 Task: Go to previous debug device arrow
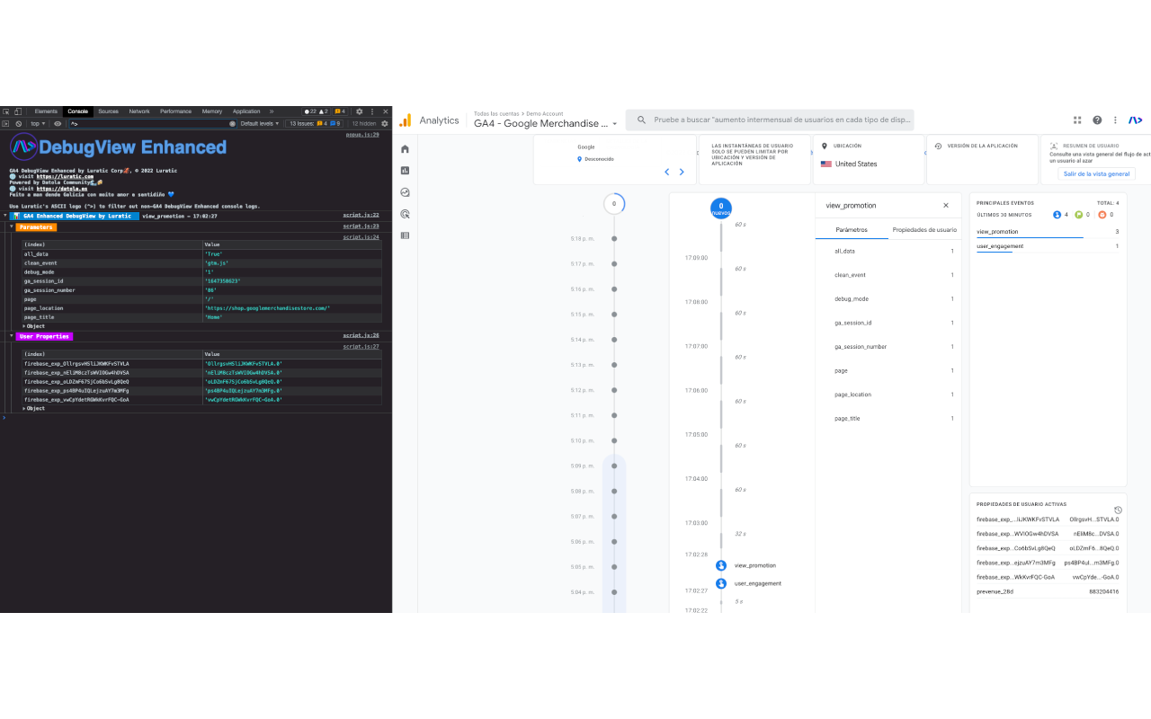667,172
